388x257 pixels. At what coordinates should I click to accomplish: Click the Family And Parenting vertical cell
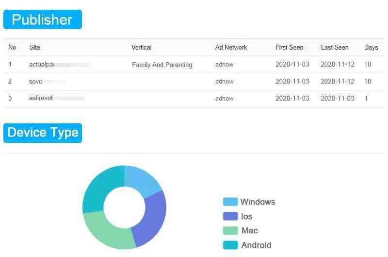pyautogui.click(x=162, y=65)
